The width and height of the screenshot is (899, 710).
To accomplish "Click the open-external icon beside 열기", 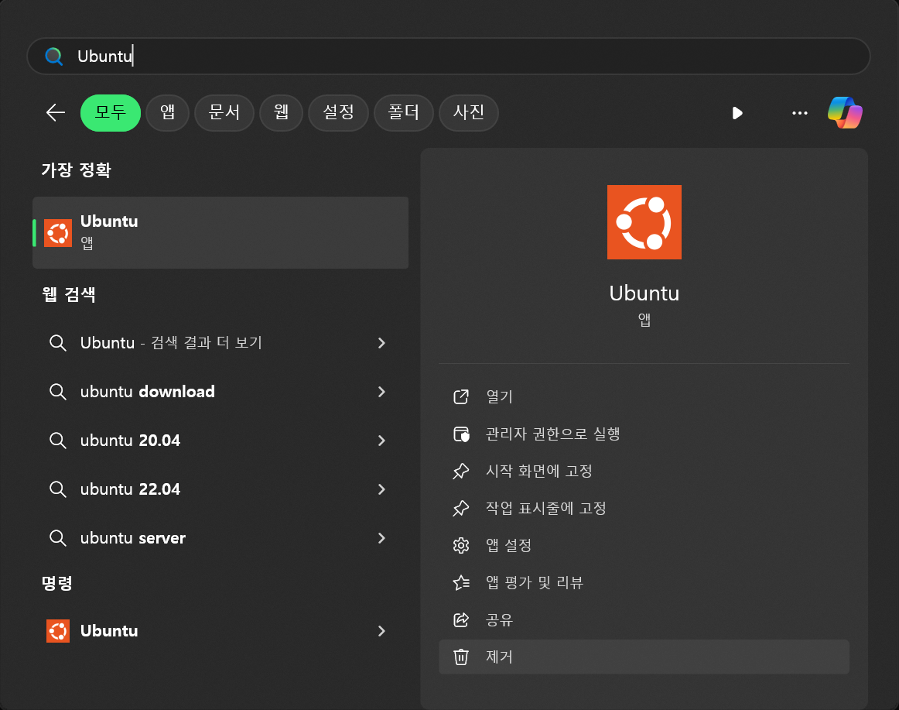I will pos(461,396).
